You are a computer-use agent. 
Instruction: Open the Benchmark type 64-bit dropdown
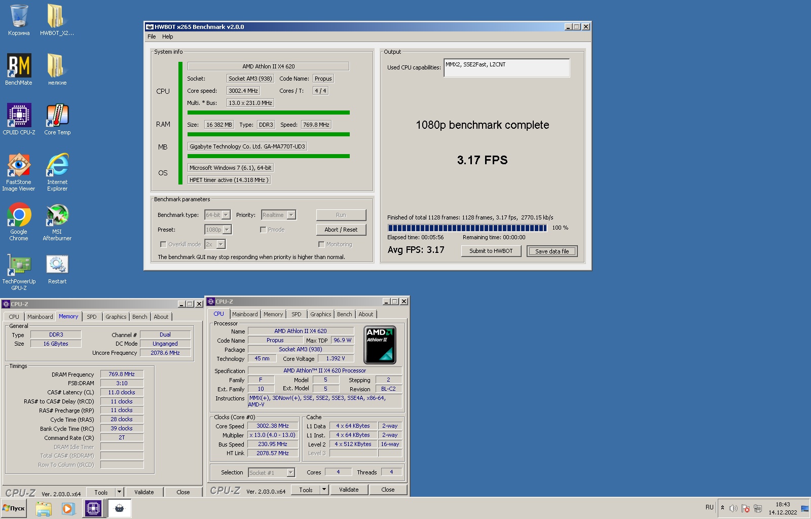(x=217, y=215)
